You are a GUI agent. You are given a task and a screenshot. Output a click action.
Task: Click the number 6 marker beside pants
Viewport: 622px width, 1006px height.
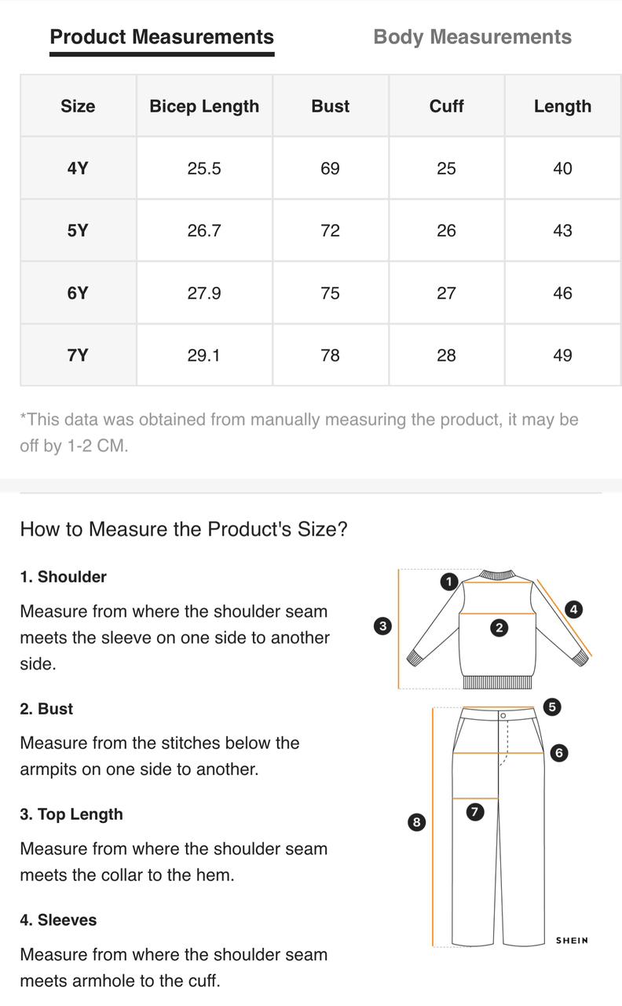(558, 753)
